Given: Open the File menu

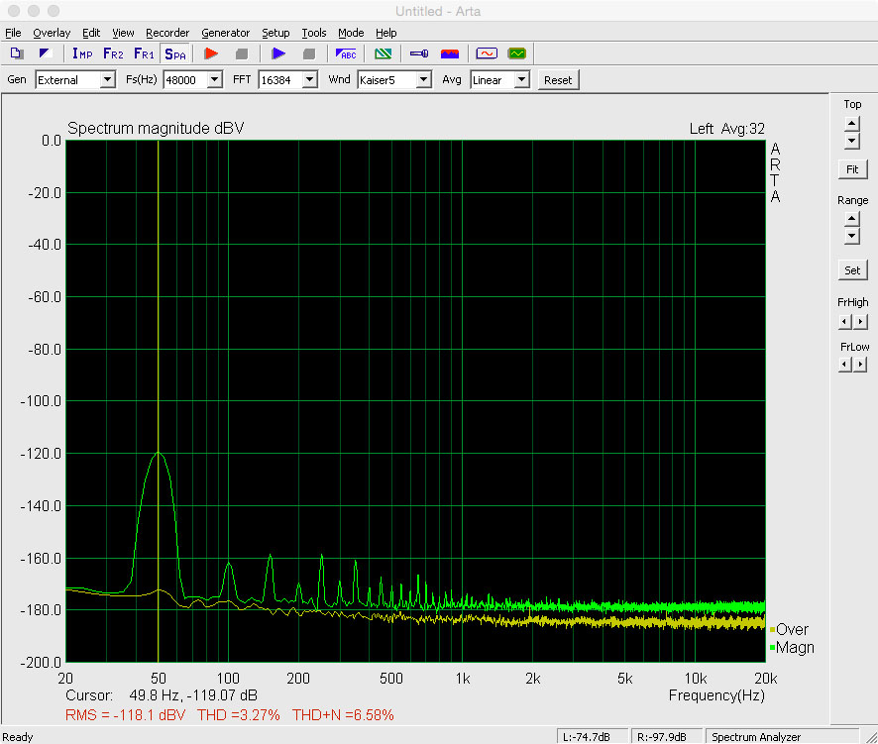Looking at the screenshot, I should point(13,33).
